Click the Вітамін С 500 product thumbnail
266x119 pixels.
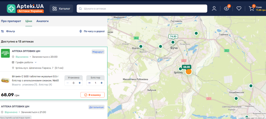5,80
